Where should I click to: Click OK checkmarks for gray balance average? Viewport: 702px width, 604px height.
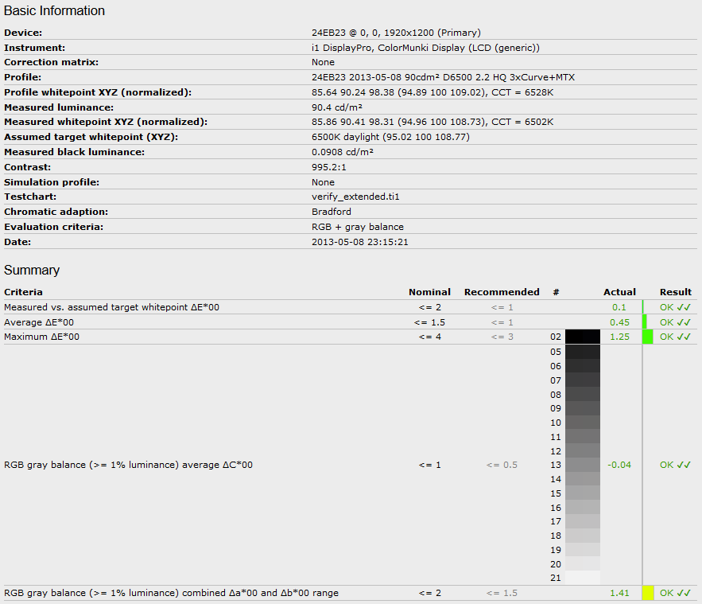click(675, 465)
